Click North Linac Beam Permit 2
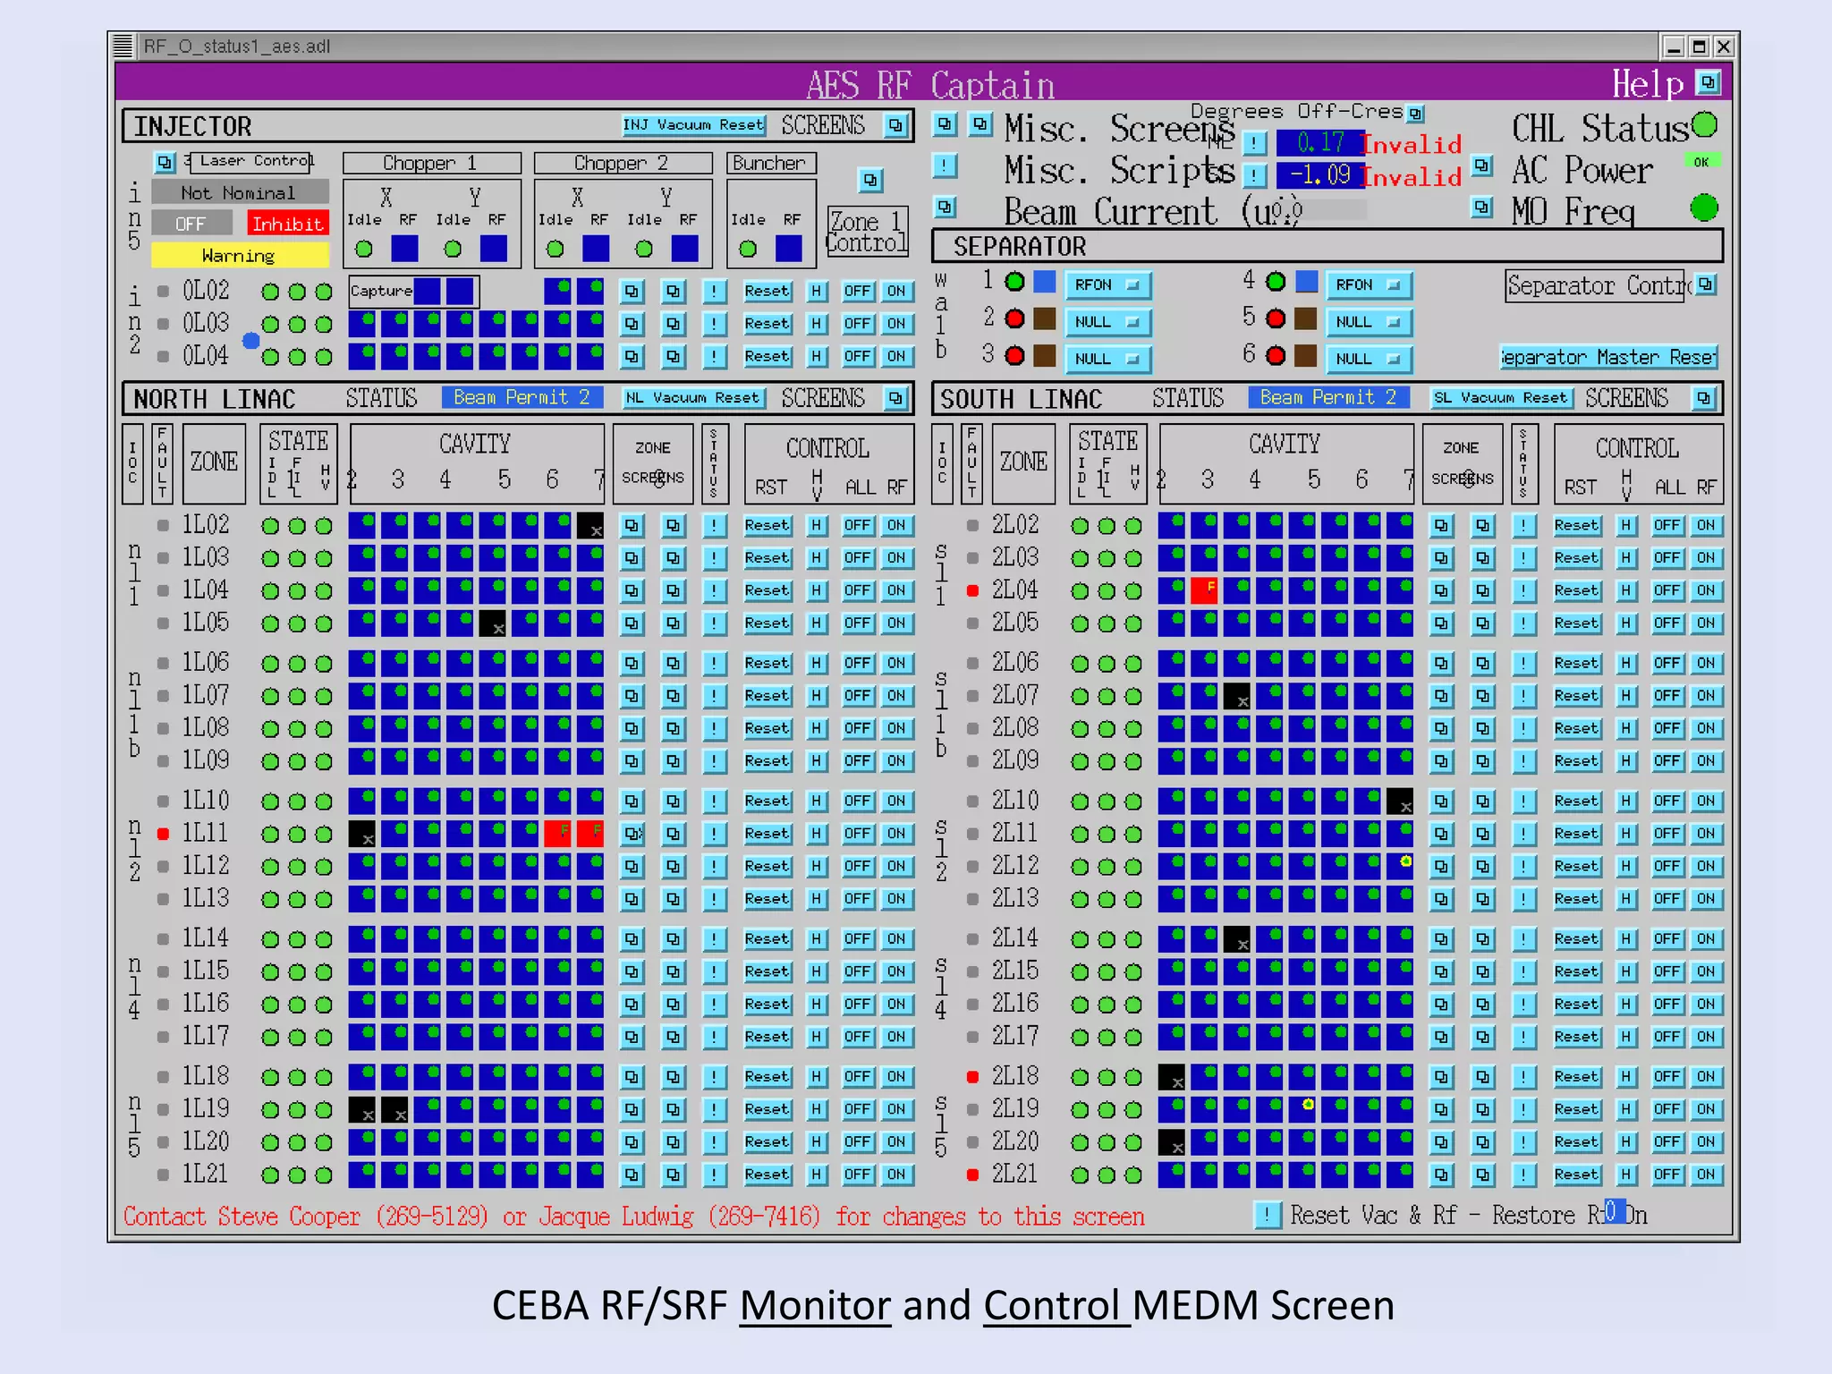 tap(522, 397)
